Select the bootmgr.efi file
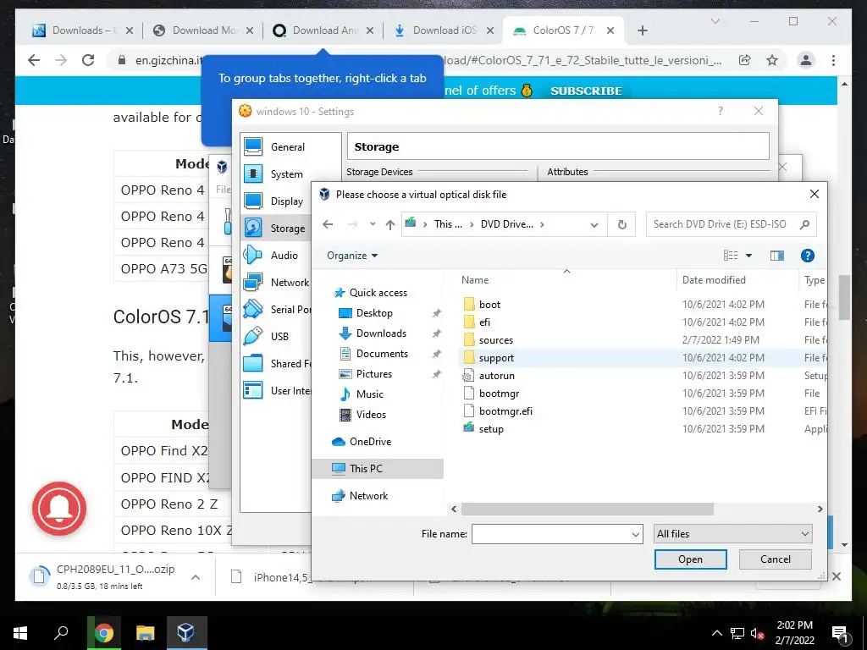 pyautogui.click(x=505, y=410)
